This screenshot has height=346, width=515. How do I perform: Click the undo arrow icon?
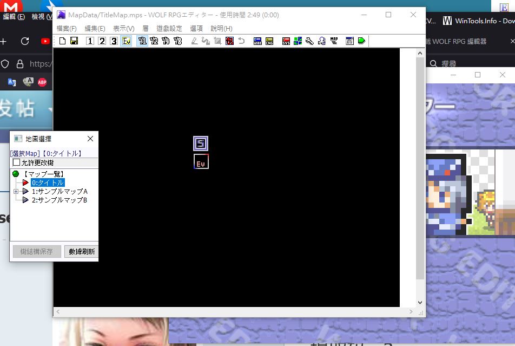tap(241, 41)
